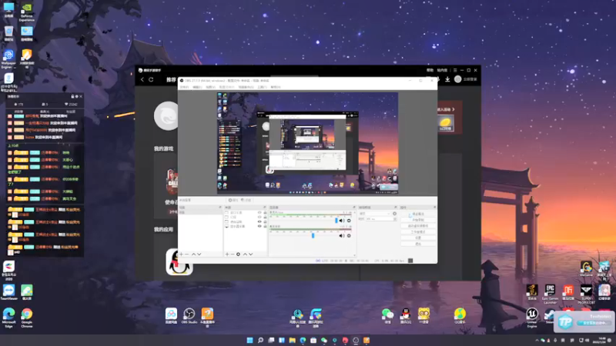This screenshot has height=346, width=616.
Task: Pop out the Sources dock panel
Action: pos(264,207)
